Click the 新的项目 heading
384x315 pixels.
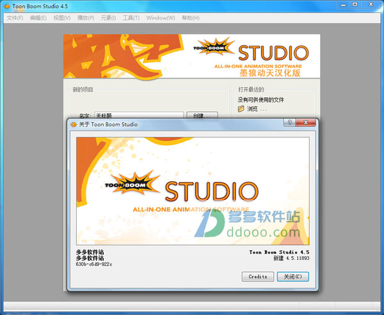(x=83, y=90)
